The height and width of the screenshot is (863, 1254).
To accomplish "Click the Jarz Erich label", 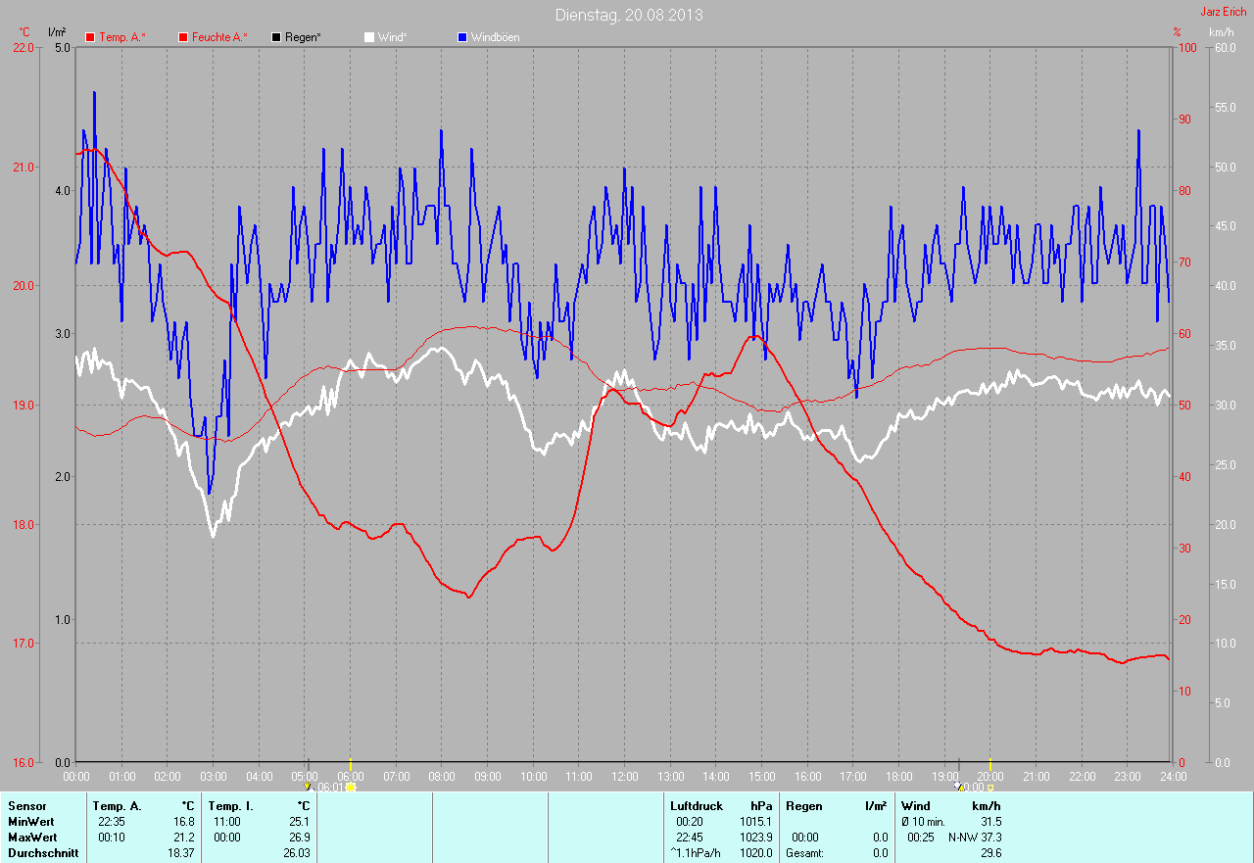I will pos(1224,12).
